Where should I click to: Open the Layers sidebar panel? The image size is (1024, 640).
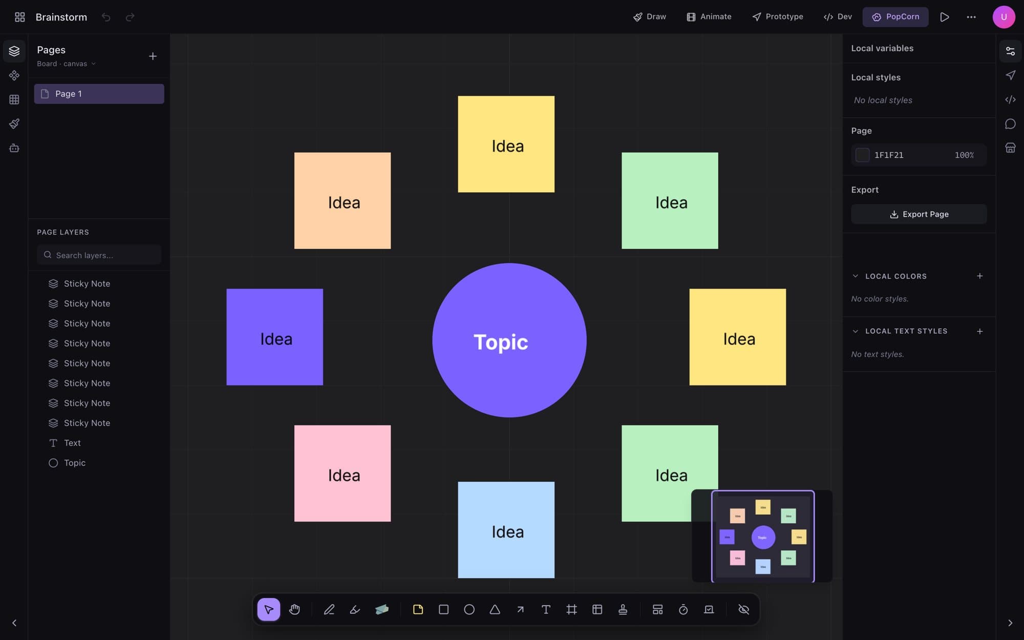click(14, 51)
